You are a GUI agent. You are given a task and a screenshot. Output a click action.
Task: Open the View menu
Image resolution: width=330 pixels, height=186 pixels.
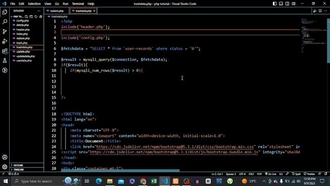(48, 4)
